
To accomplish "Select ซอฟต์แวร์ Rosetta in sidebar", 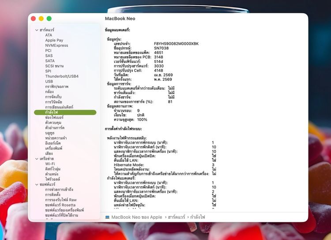I will coord(60,205).
